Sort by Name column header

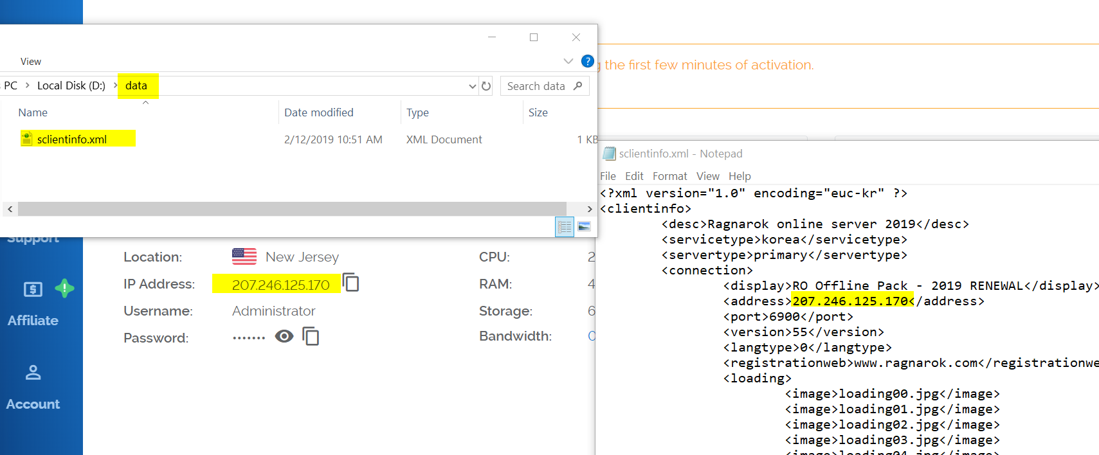tap(33, 112)
